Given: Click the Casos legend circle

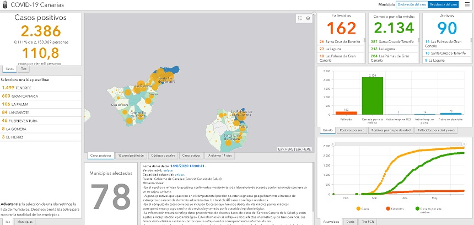Looking at the screenshot, I should (358, 209).
